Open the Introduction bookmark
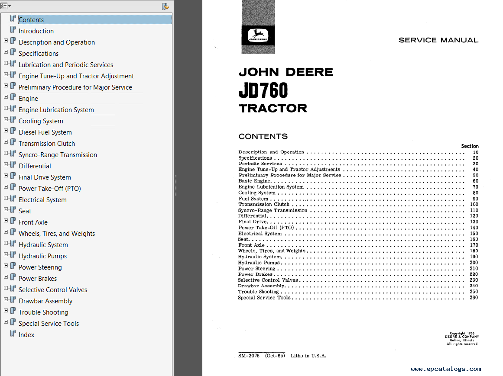Screen dimensions: 503x376 click(36, 31)
